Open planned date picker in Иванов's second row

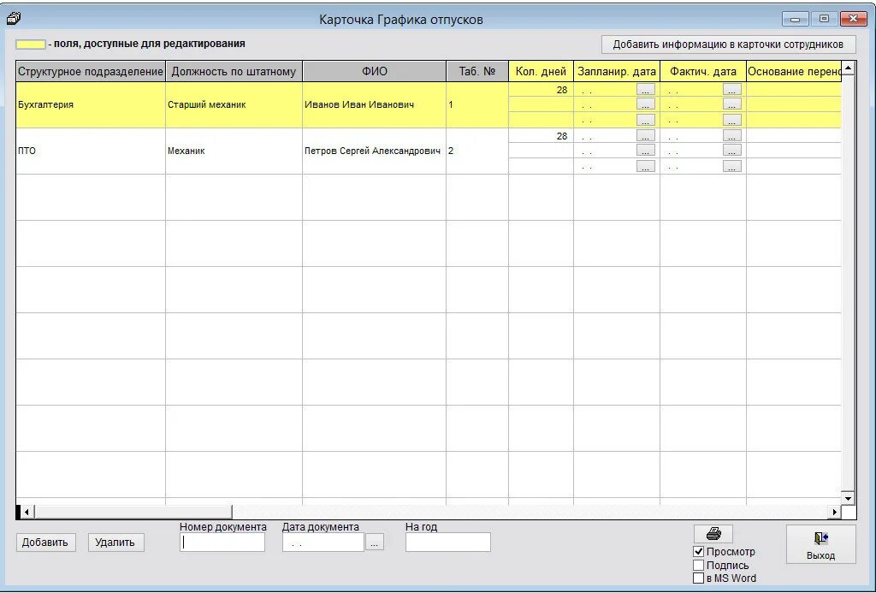pos(646,104)
